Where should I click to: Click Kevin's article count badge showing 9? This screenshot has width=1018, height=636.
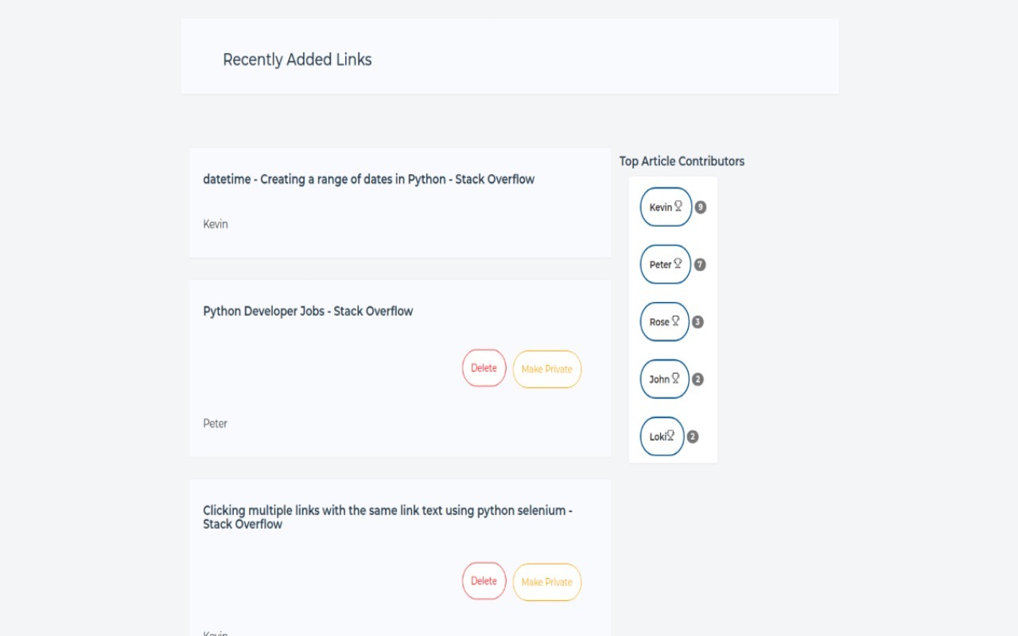pyautogui.click(x=700, y=207)
